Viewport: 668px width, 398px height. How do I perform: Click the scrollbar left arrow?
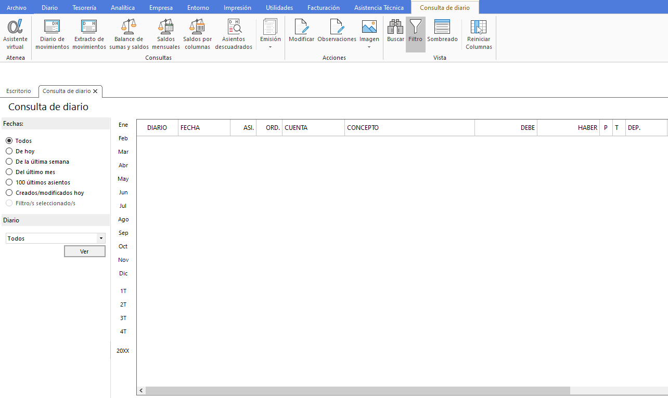(141, 390)
